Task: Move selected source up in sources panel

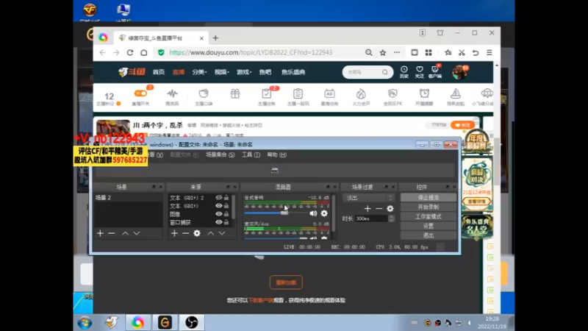Action: pos(211,233)
